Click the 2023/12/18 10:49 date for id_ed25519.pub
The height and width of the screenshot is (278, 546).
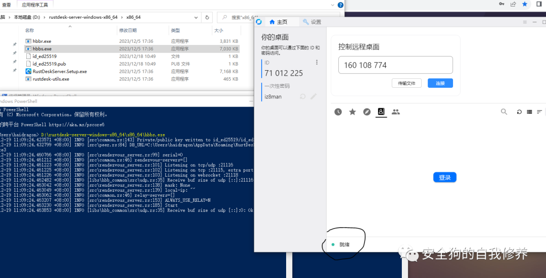(x=137, y=64)
